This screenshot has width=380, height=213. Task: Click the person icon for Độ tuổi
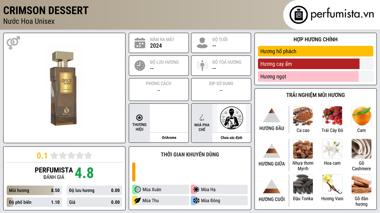[202, 43]
